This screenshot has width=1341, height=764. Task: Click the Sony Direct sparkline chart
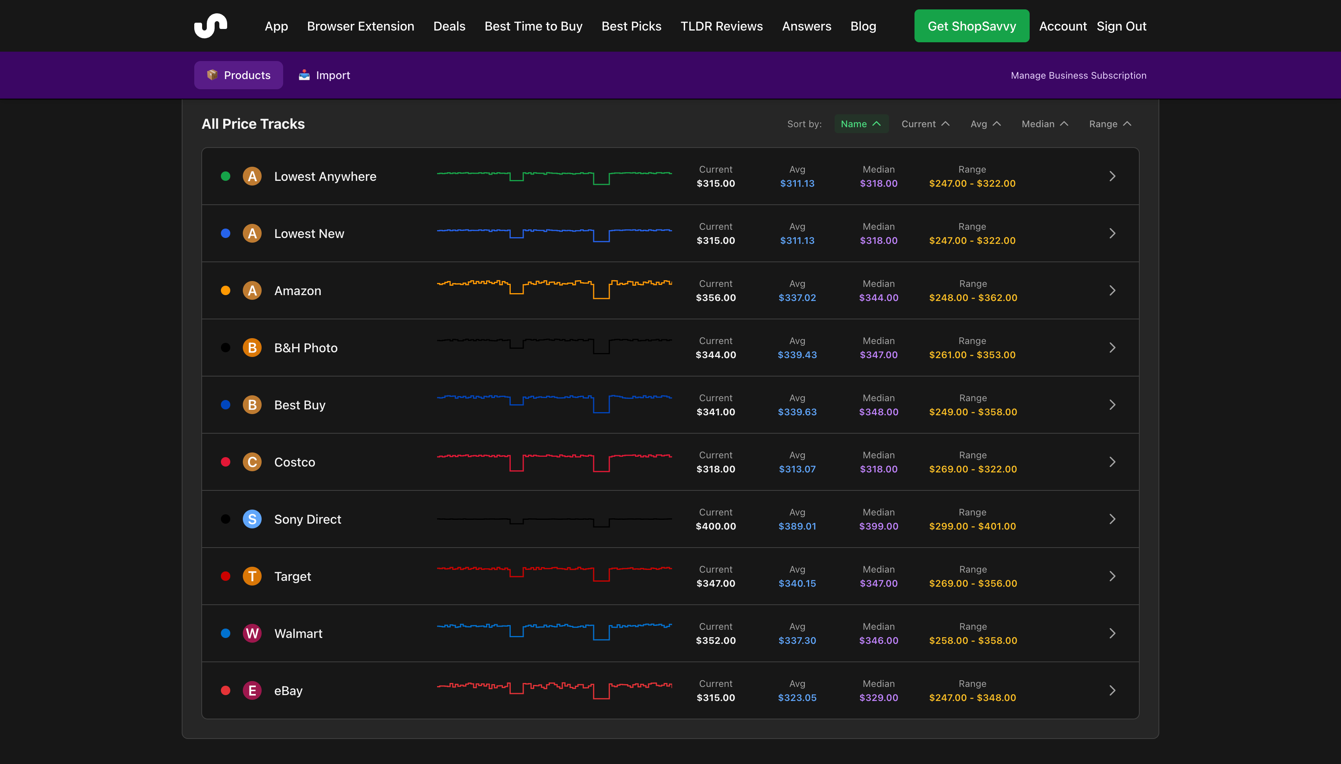tap(554, 519)
